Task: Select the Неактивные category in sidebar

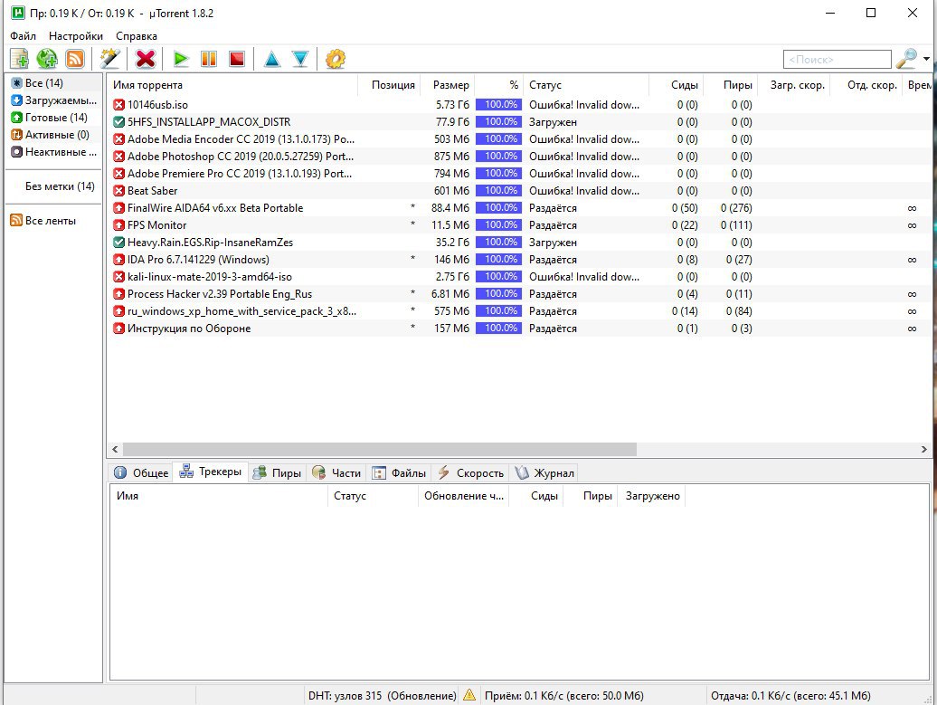Action: [53, 152]
